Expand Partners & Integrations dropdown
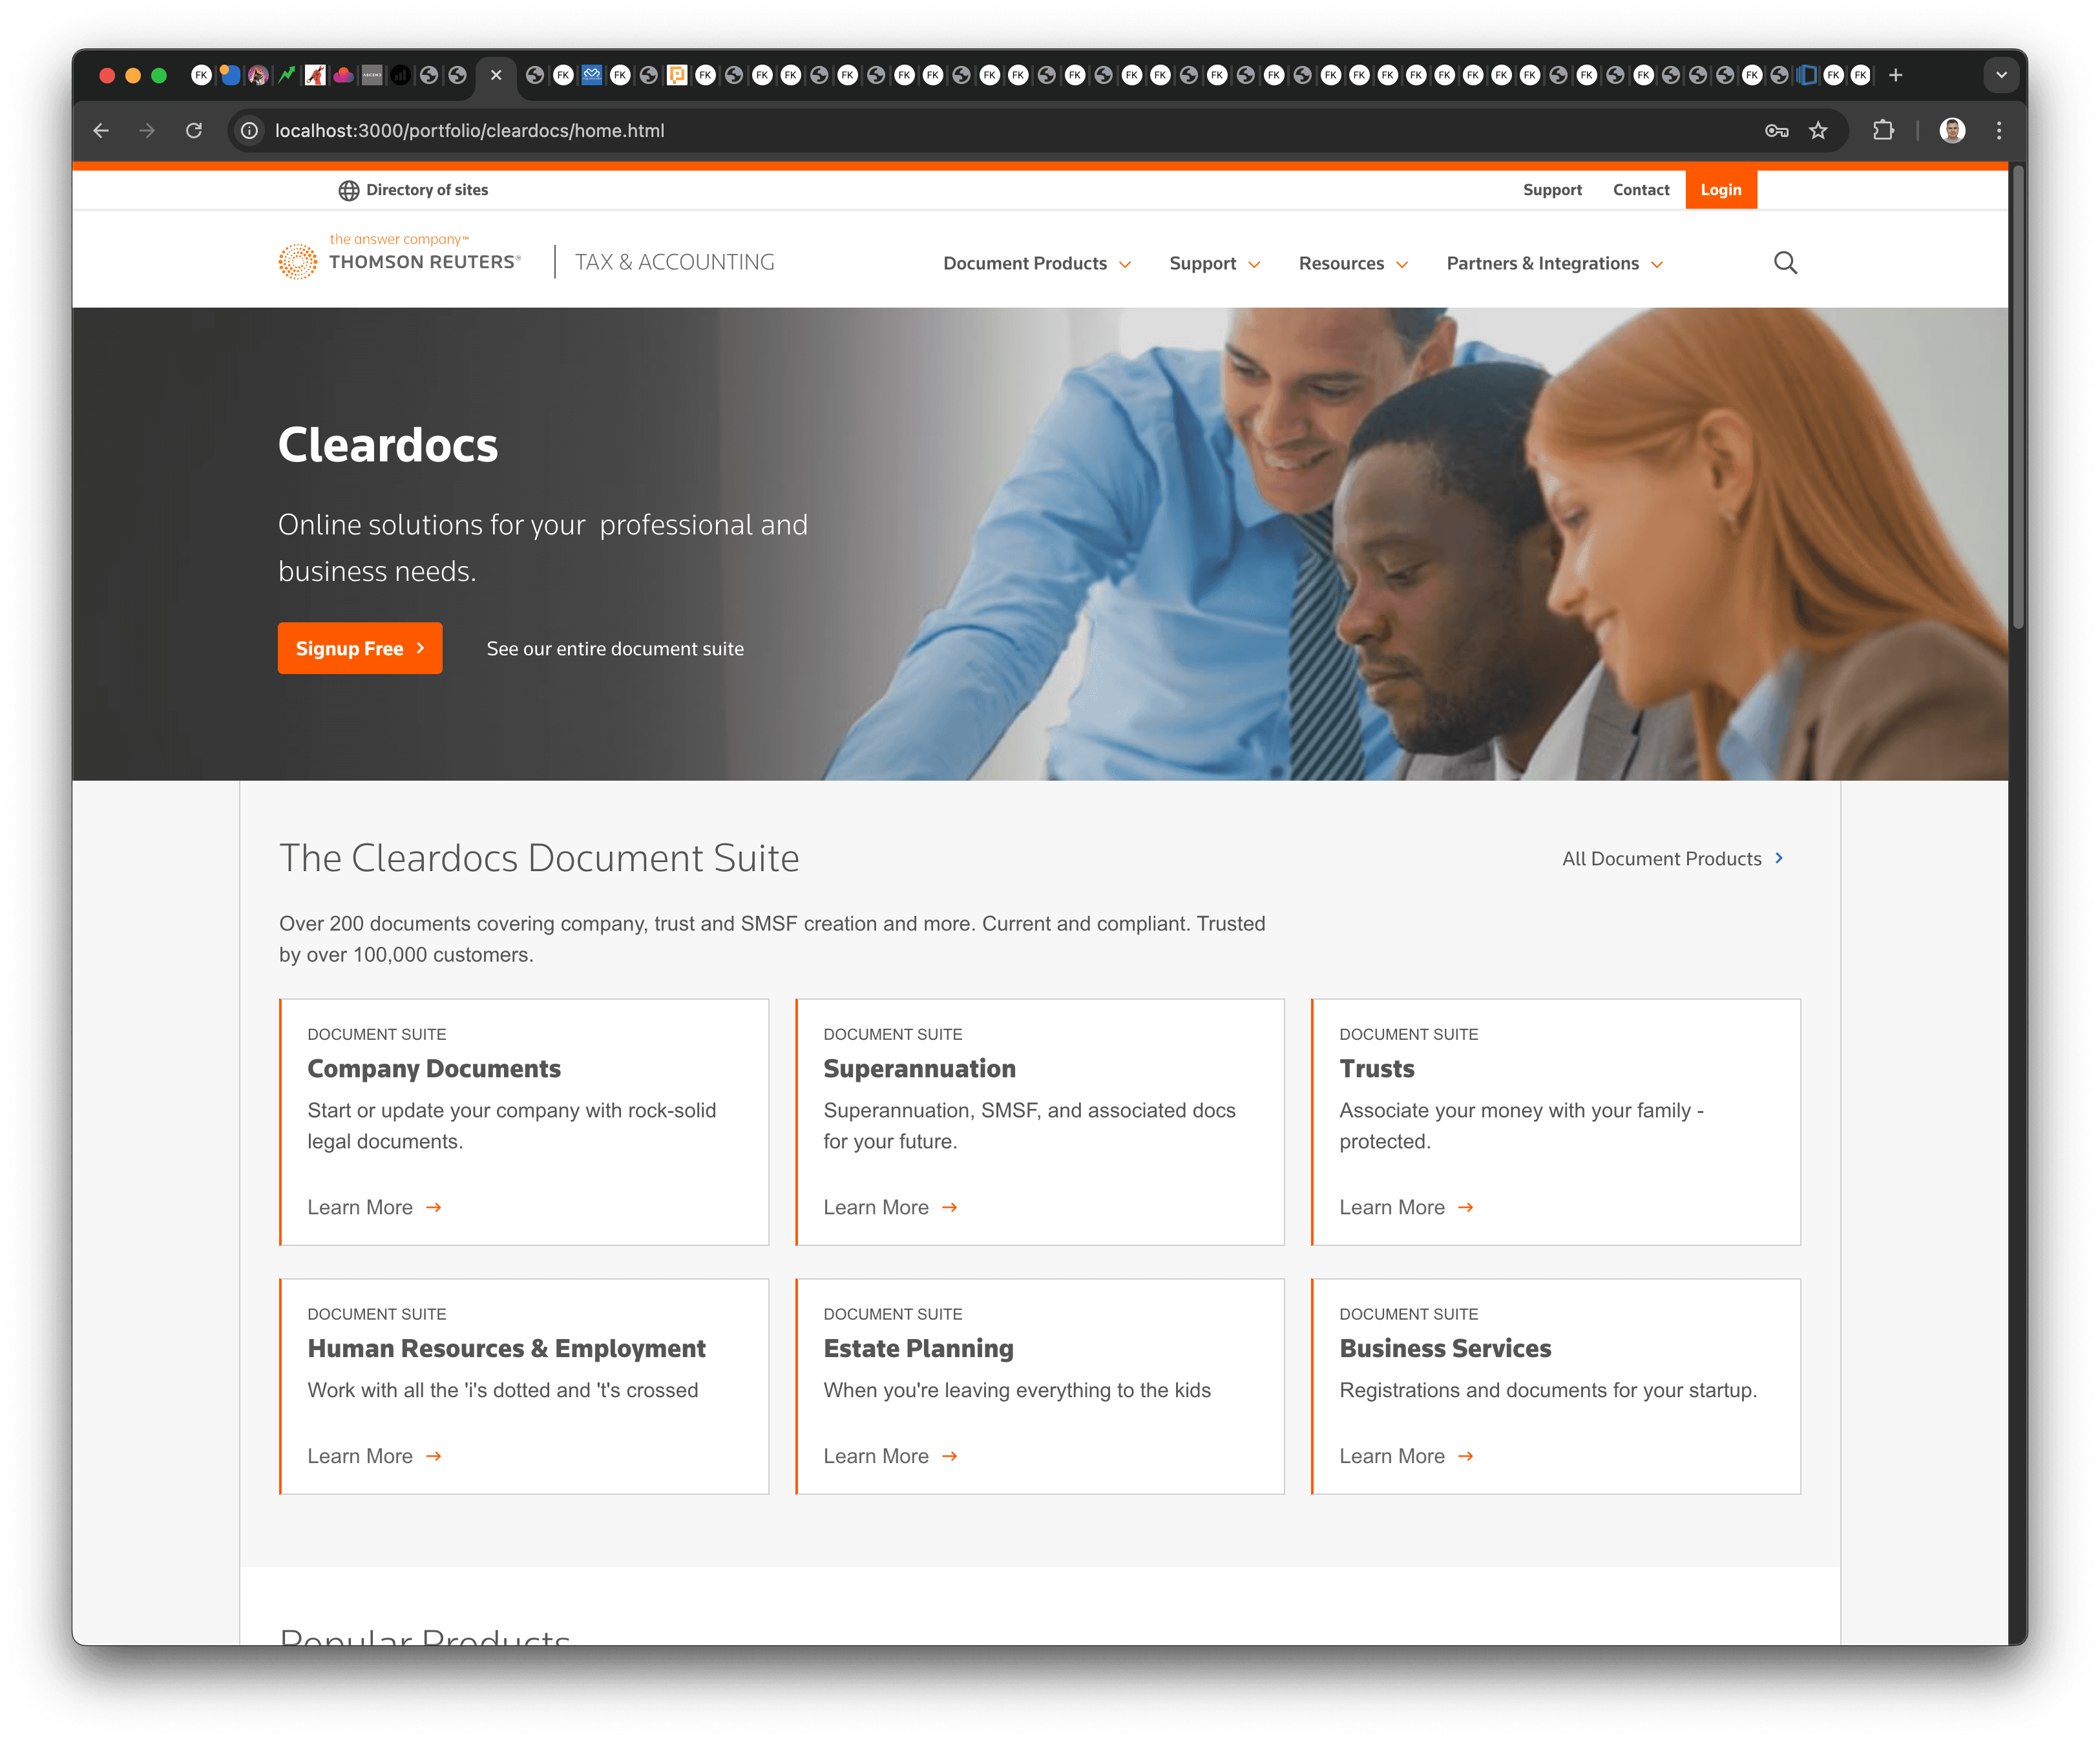The width and height of the screenshot is (2100, 1741). click(1555, 263)
